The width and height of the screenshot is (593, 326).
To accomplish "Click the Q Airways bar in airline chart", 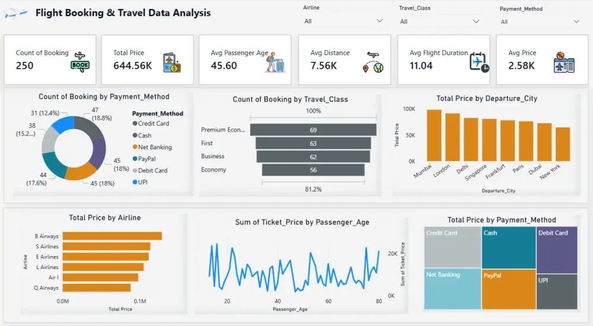I will pyautogui.click(x=97, y=287).
